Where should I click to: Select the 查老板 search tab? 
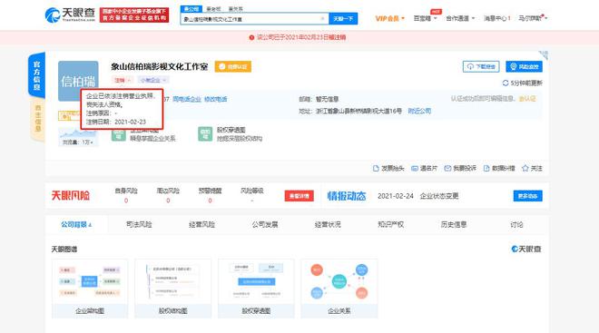click(213, 9)
